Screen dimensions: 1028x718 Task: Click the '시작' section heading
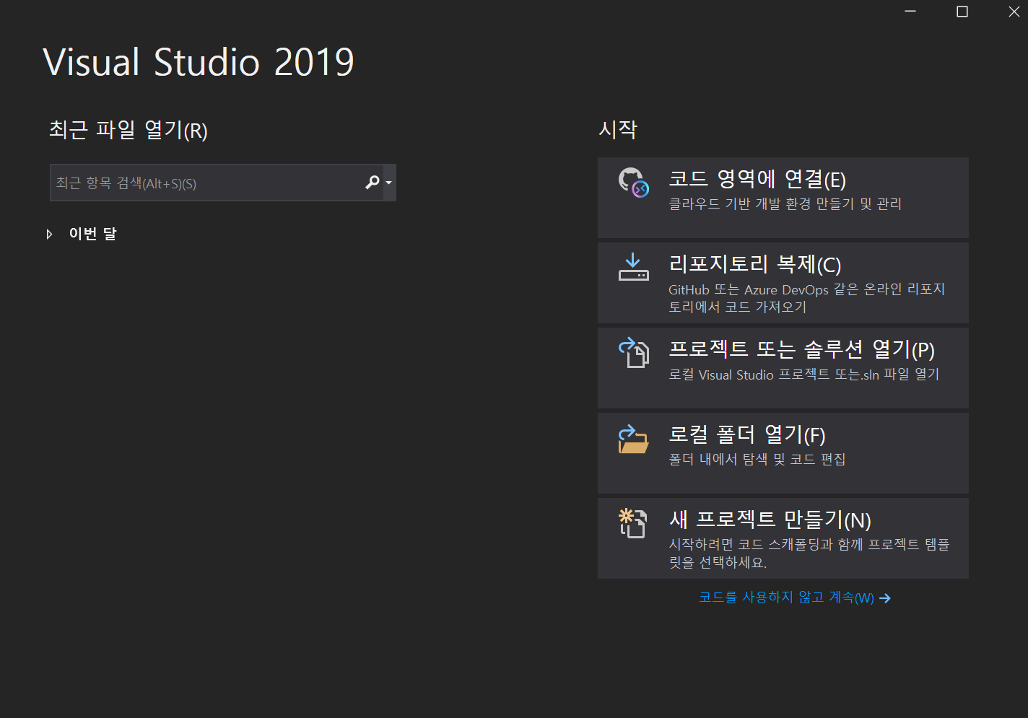(x=618, y=129)
